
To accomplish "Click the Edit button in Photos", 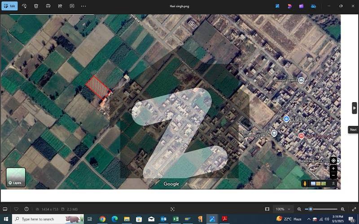I will [9, 6].
